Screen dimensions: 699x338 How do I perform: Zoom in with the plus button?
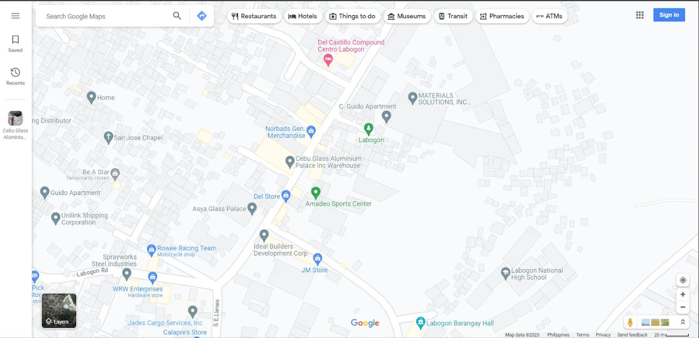(683, 295)
